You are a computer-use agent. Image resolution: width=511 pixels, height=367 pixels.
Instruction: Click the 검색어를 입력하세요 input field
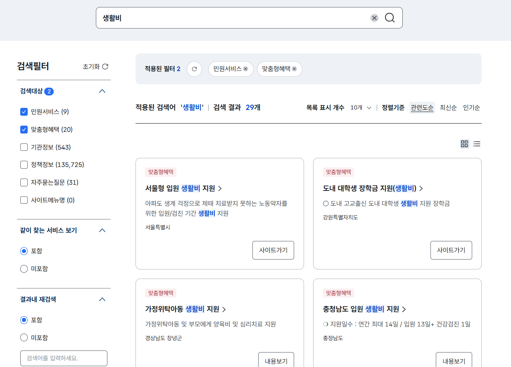63,358
